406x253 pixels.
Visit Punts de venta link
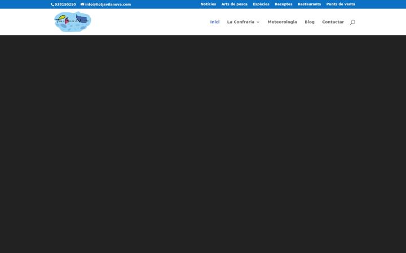(341, 4)
